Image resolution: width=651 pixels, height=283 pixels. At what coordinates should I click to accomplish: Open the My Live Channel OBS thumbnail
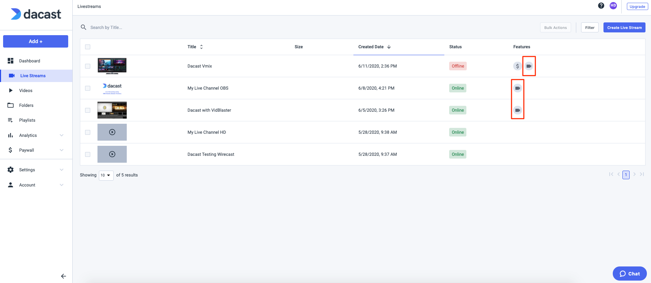pyautogui.click(x=112, y=88)
